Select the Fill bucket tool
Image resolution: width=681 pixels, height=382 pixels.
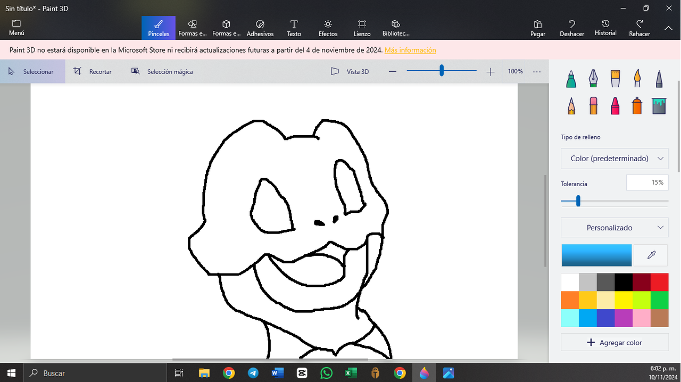coord(659,105)
